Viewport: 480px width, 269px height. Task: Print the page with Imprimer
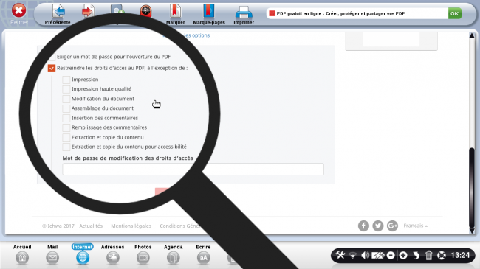pos(244,15)
